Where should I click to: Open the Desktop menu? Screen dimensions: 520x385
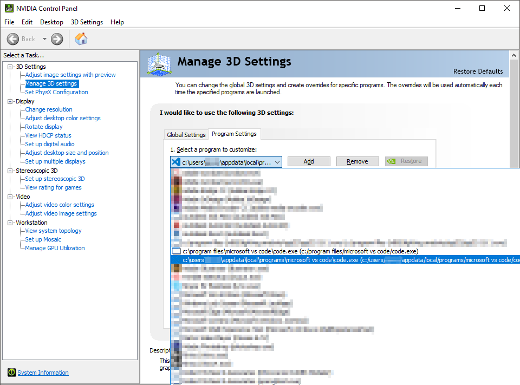click(52, 22)
